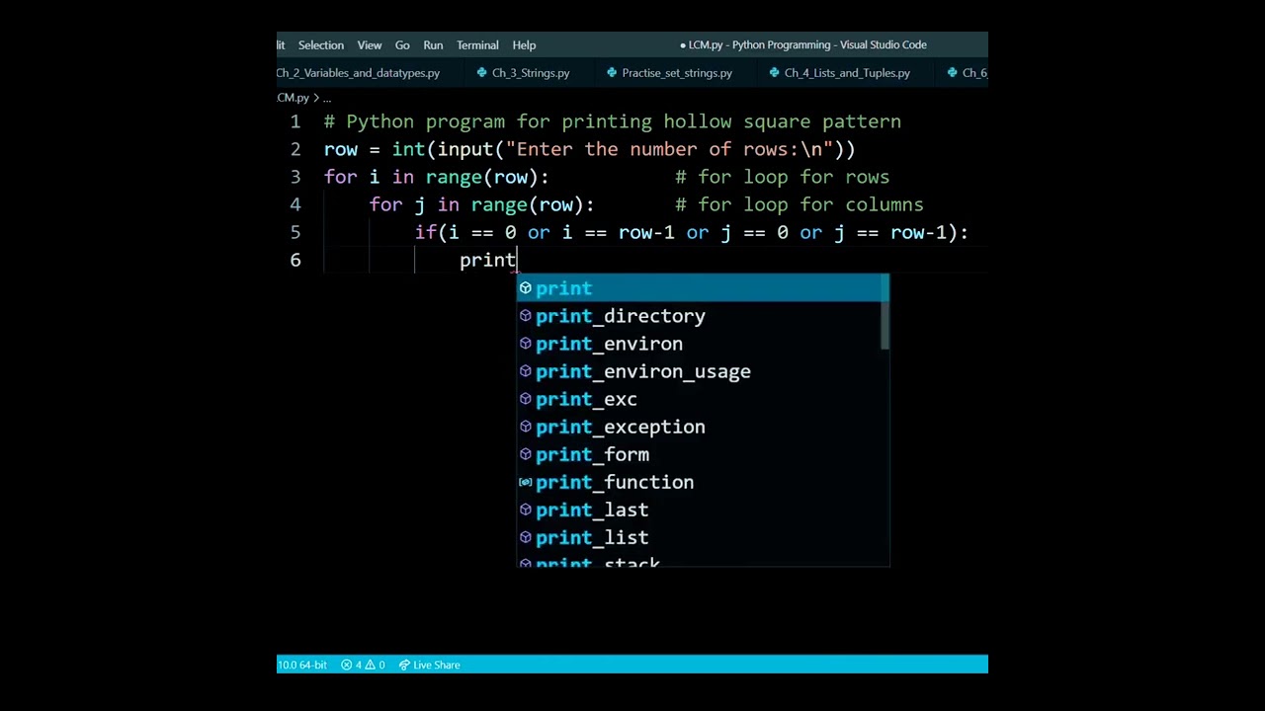Open the Selection menu
This screenshot has height=711, width=1265.
321,44
